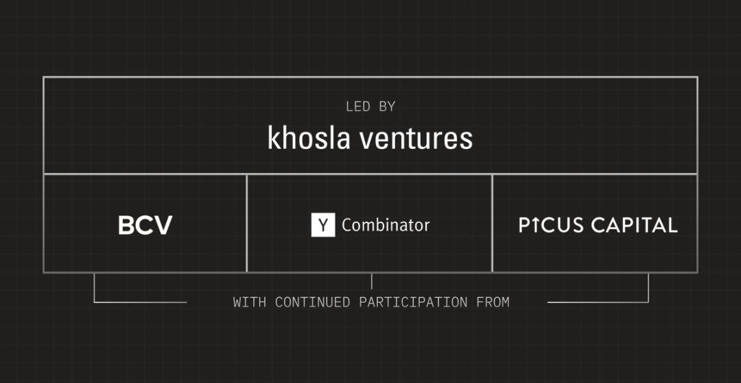
Task: Select the letters PICUS in the logo
Action: click(551, 225)
